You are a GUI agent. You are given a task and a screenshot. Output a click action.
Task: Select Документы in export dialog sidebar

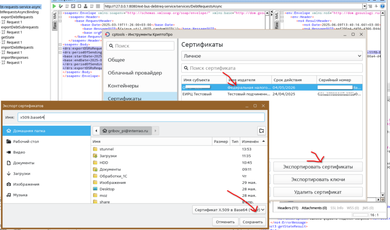pos(46,163)
